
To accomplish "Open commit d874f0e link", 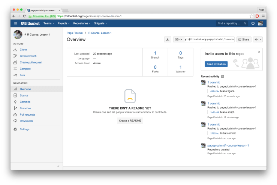I will pyautogui.click(x=214, y=91).
